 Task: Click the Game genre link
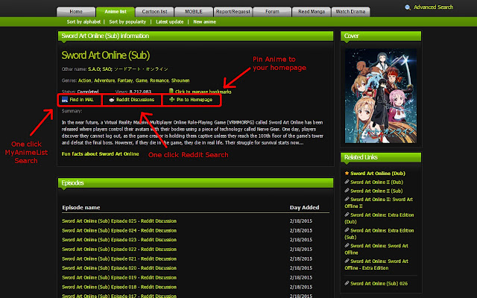pos(142,80)
